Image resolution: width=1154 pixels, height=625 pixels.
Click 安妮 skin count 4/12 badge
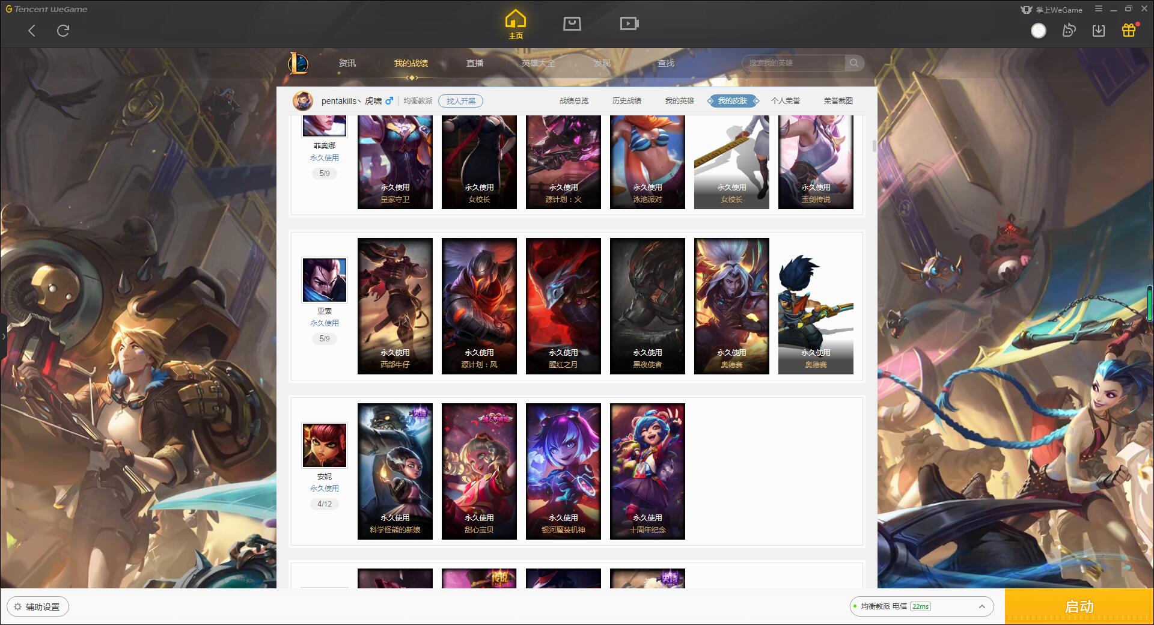point(325,504)
